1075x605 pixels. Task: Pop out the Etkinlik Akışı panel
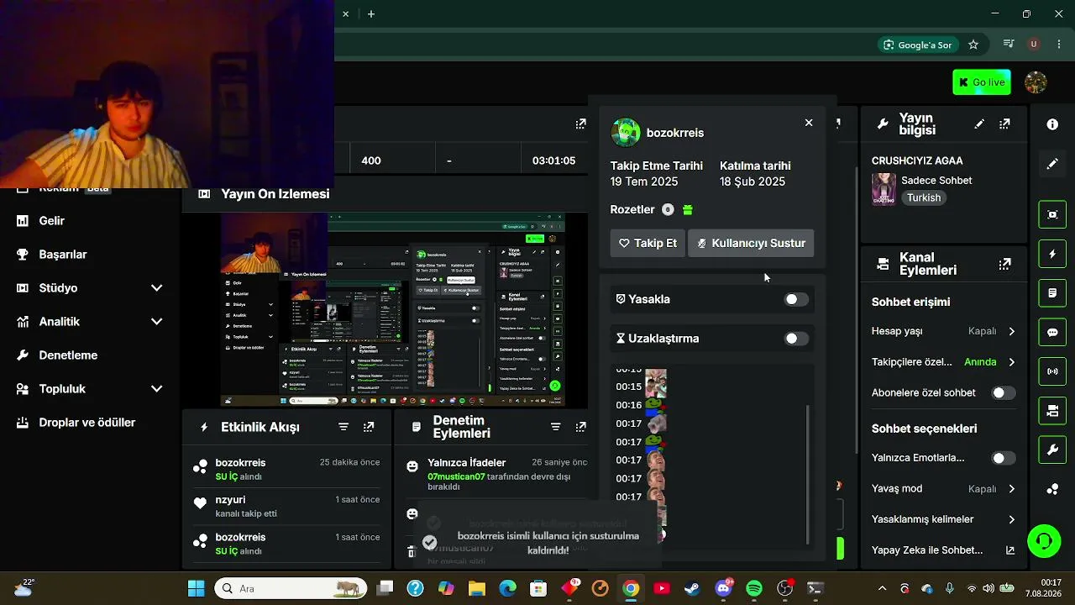point(369,427)
